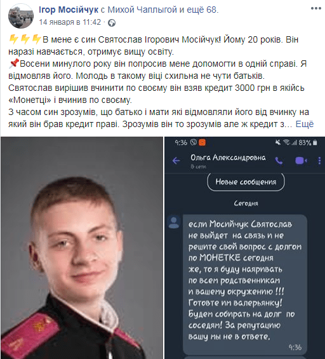Select the message bubble about МОНЕТКЕ debt
The width and height of the screenshot is (325, 359).
click(x=245, y=285)
